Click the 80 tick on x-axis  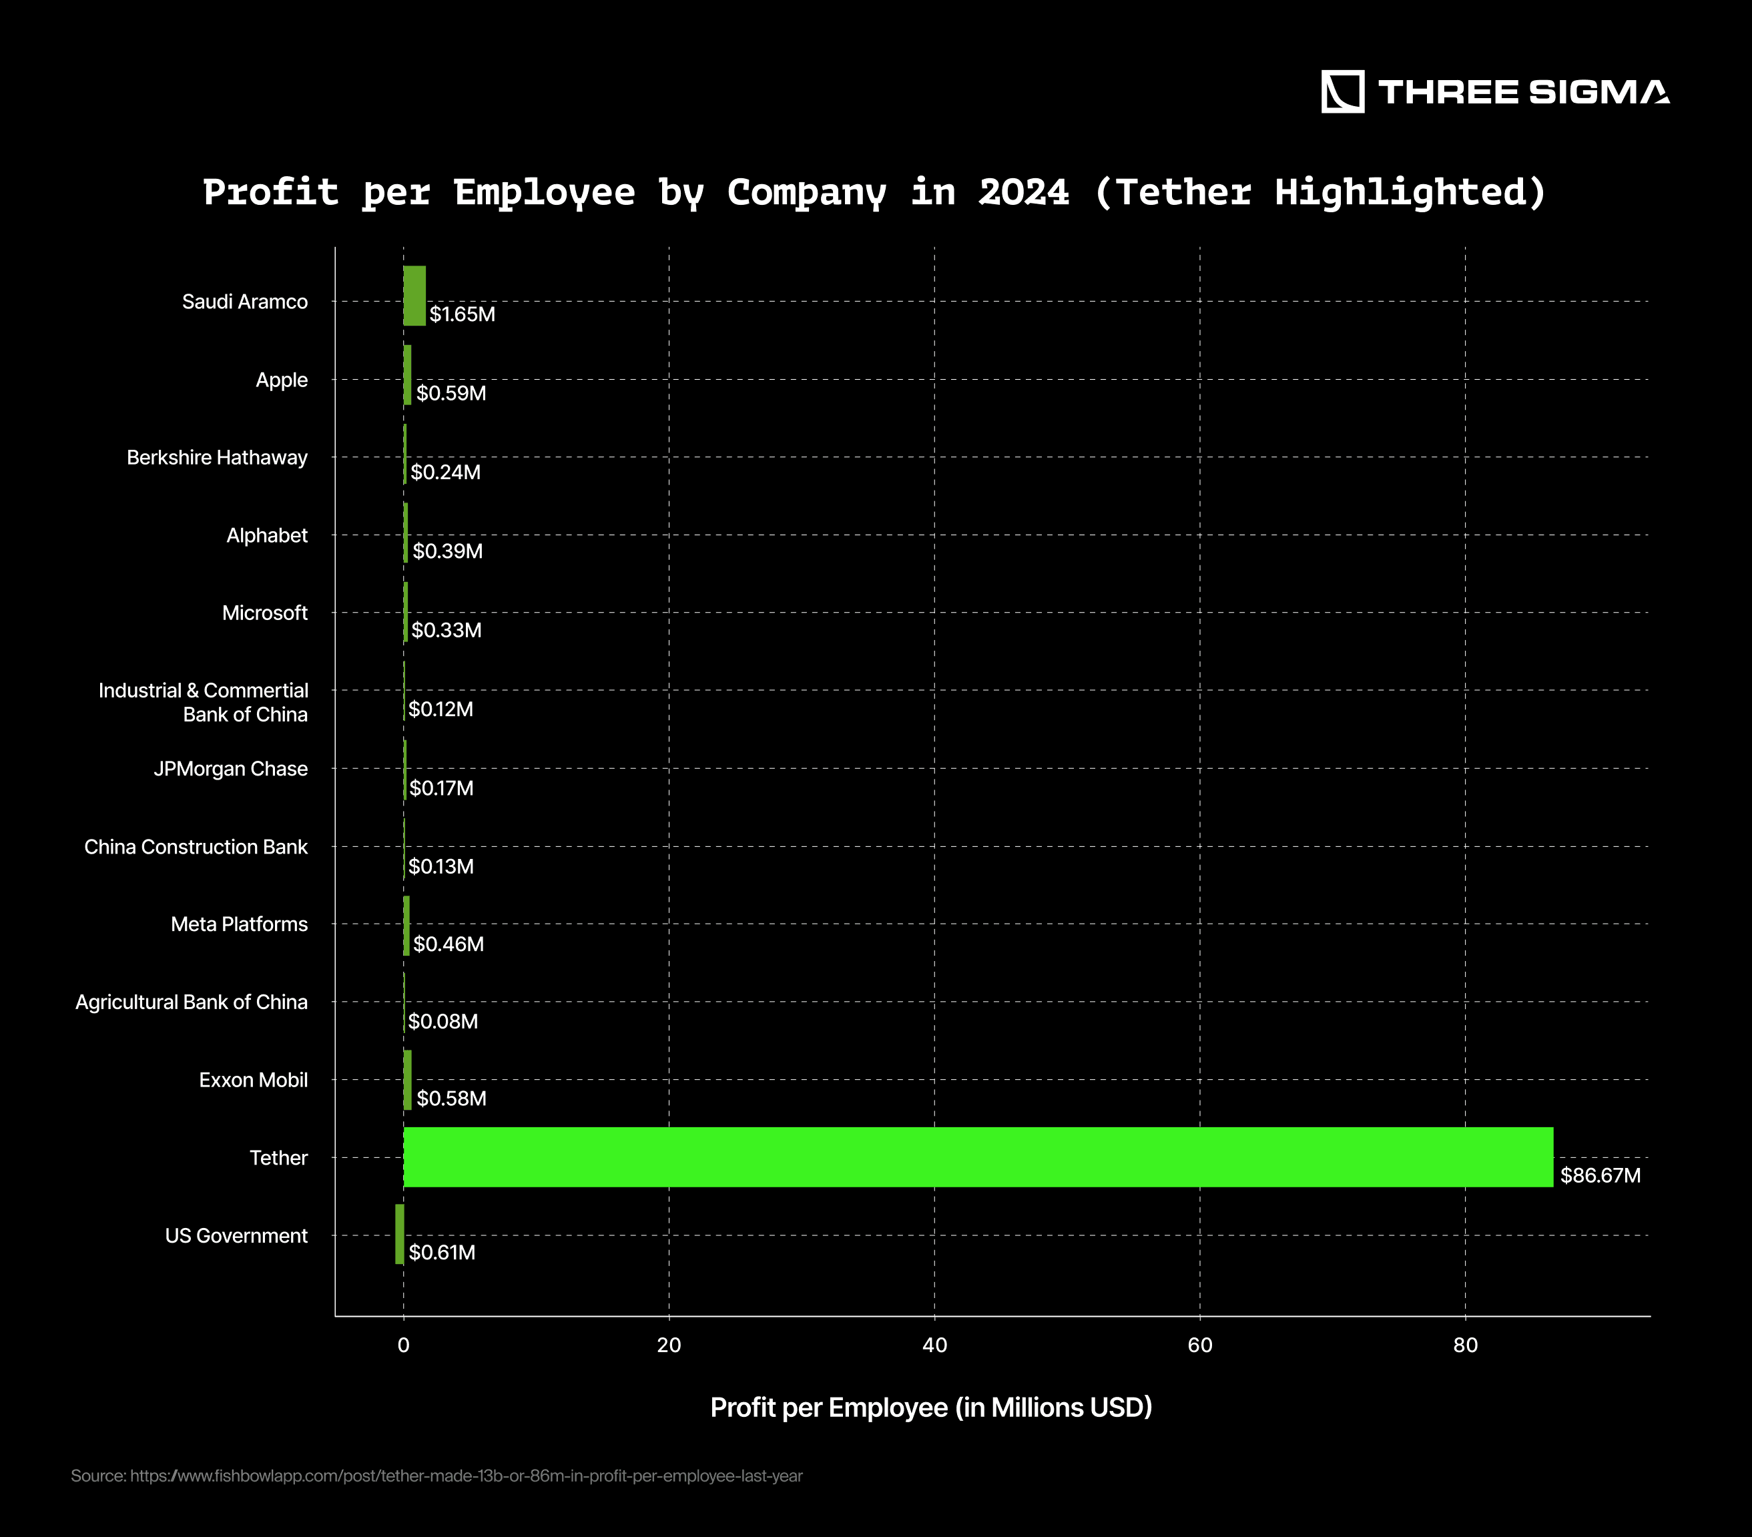tap(1465, 1345)
